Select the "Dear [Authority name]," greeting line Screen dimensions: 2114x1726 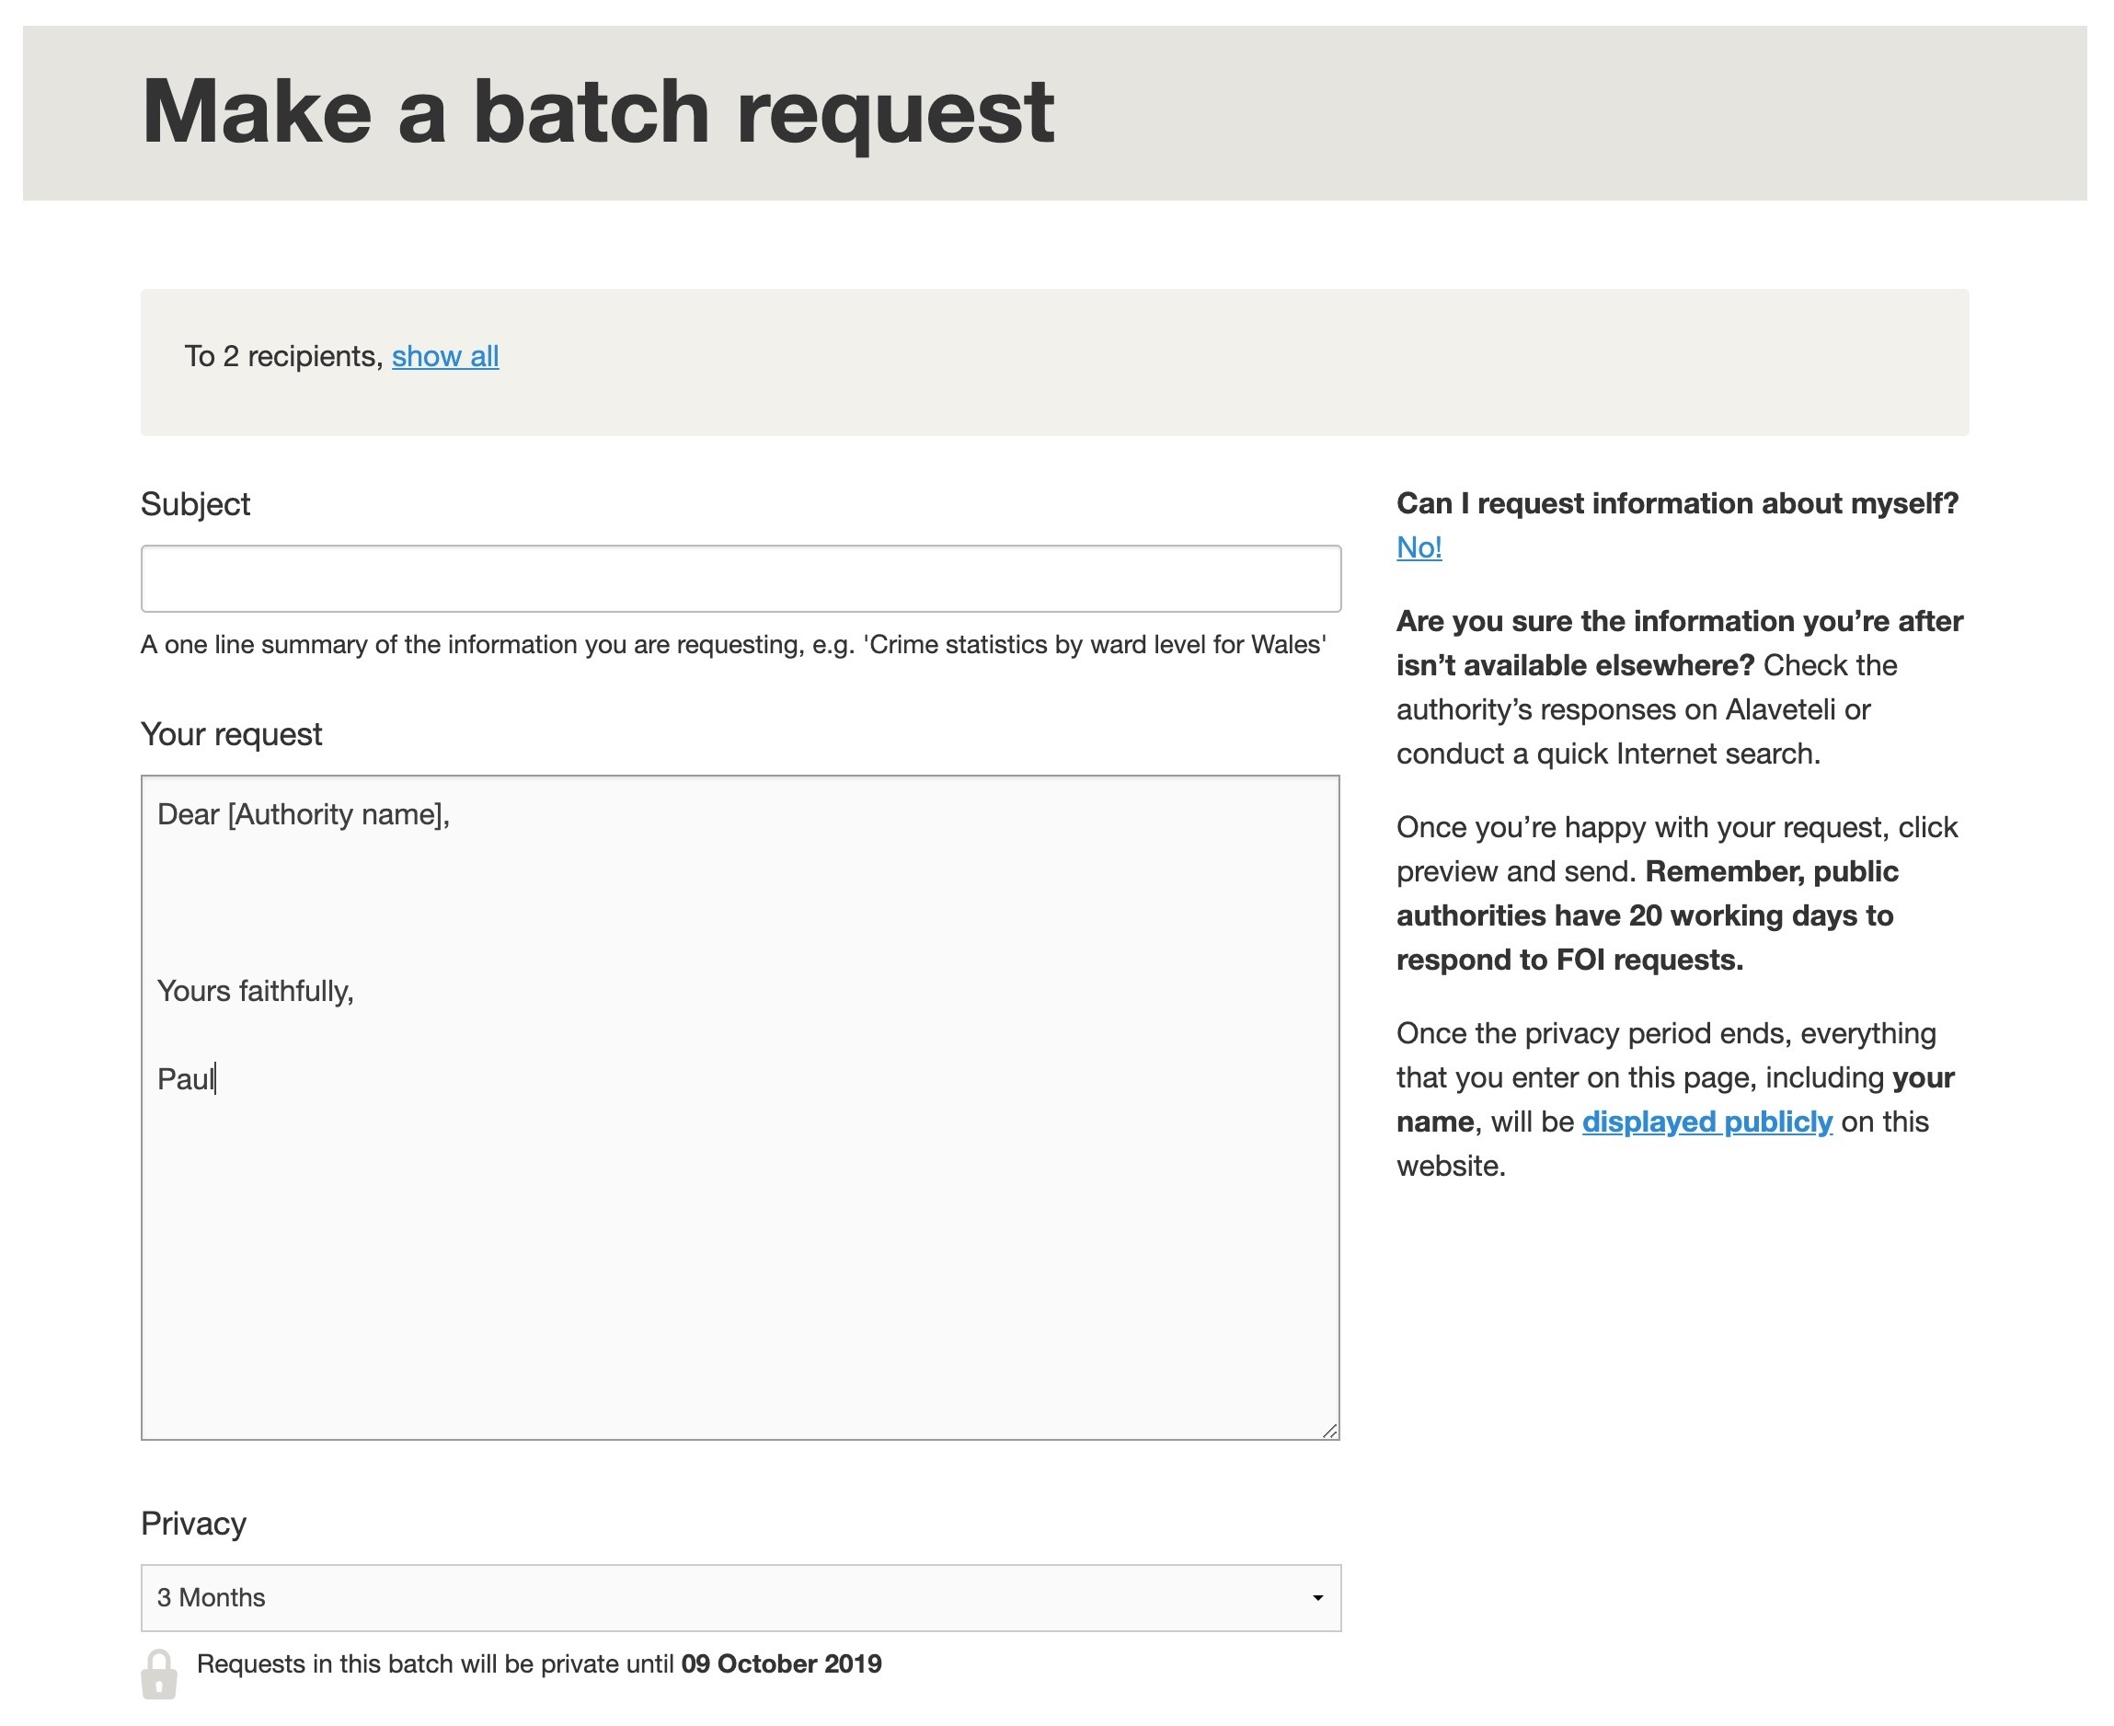point(304,813)
